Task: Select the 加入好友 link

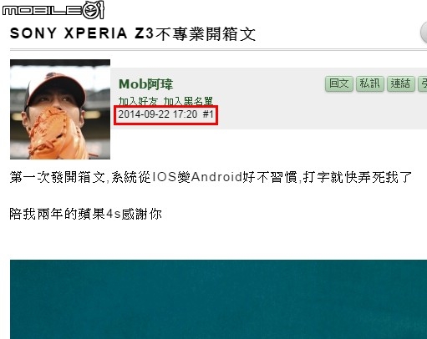Action: (x=138, y=101)
